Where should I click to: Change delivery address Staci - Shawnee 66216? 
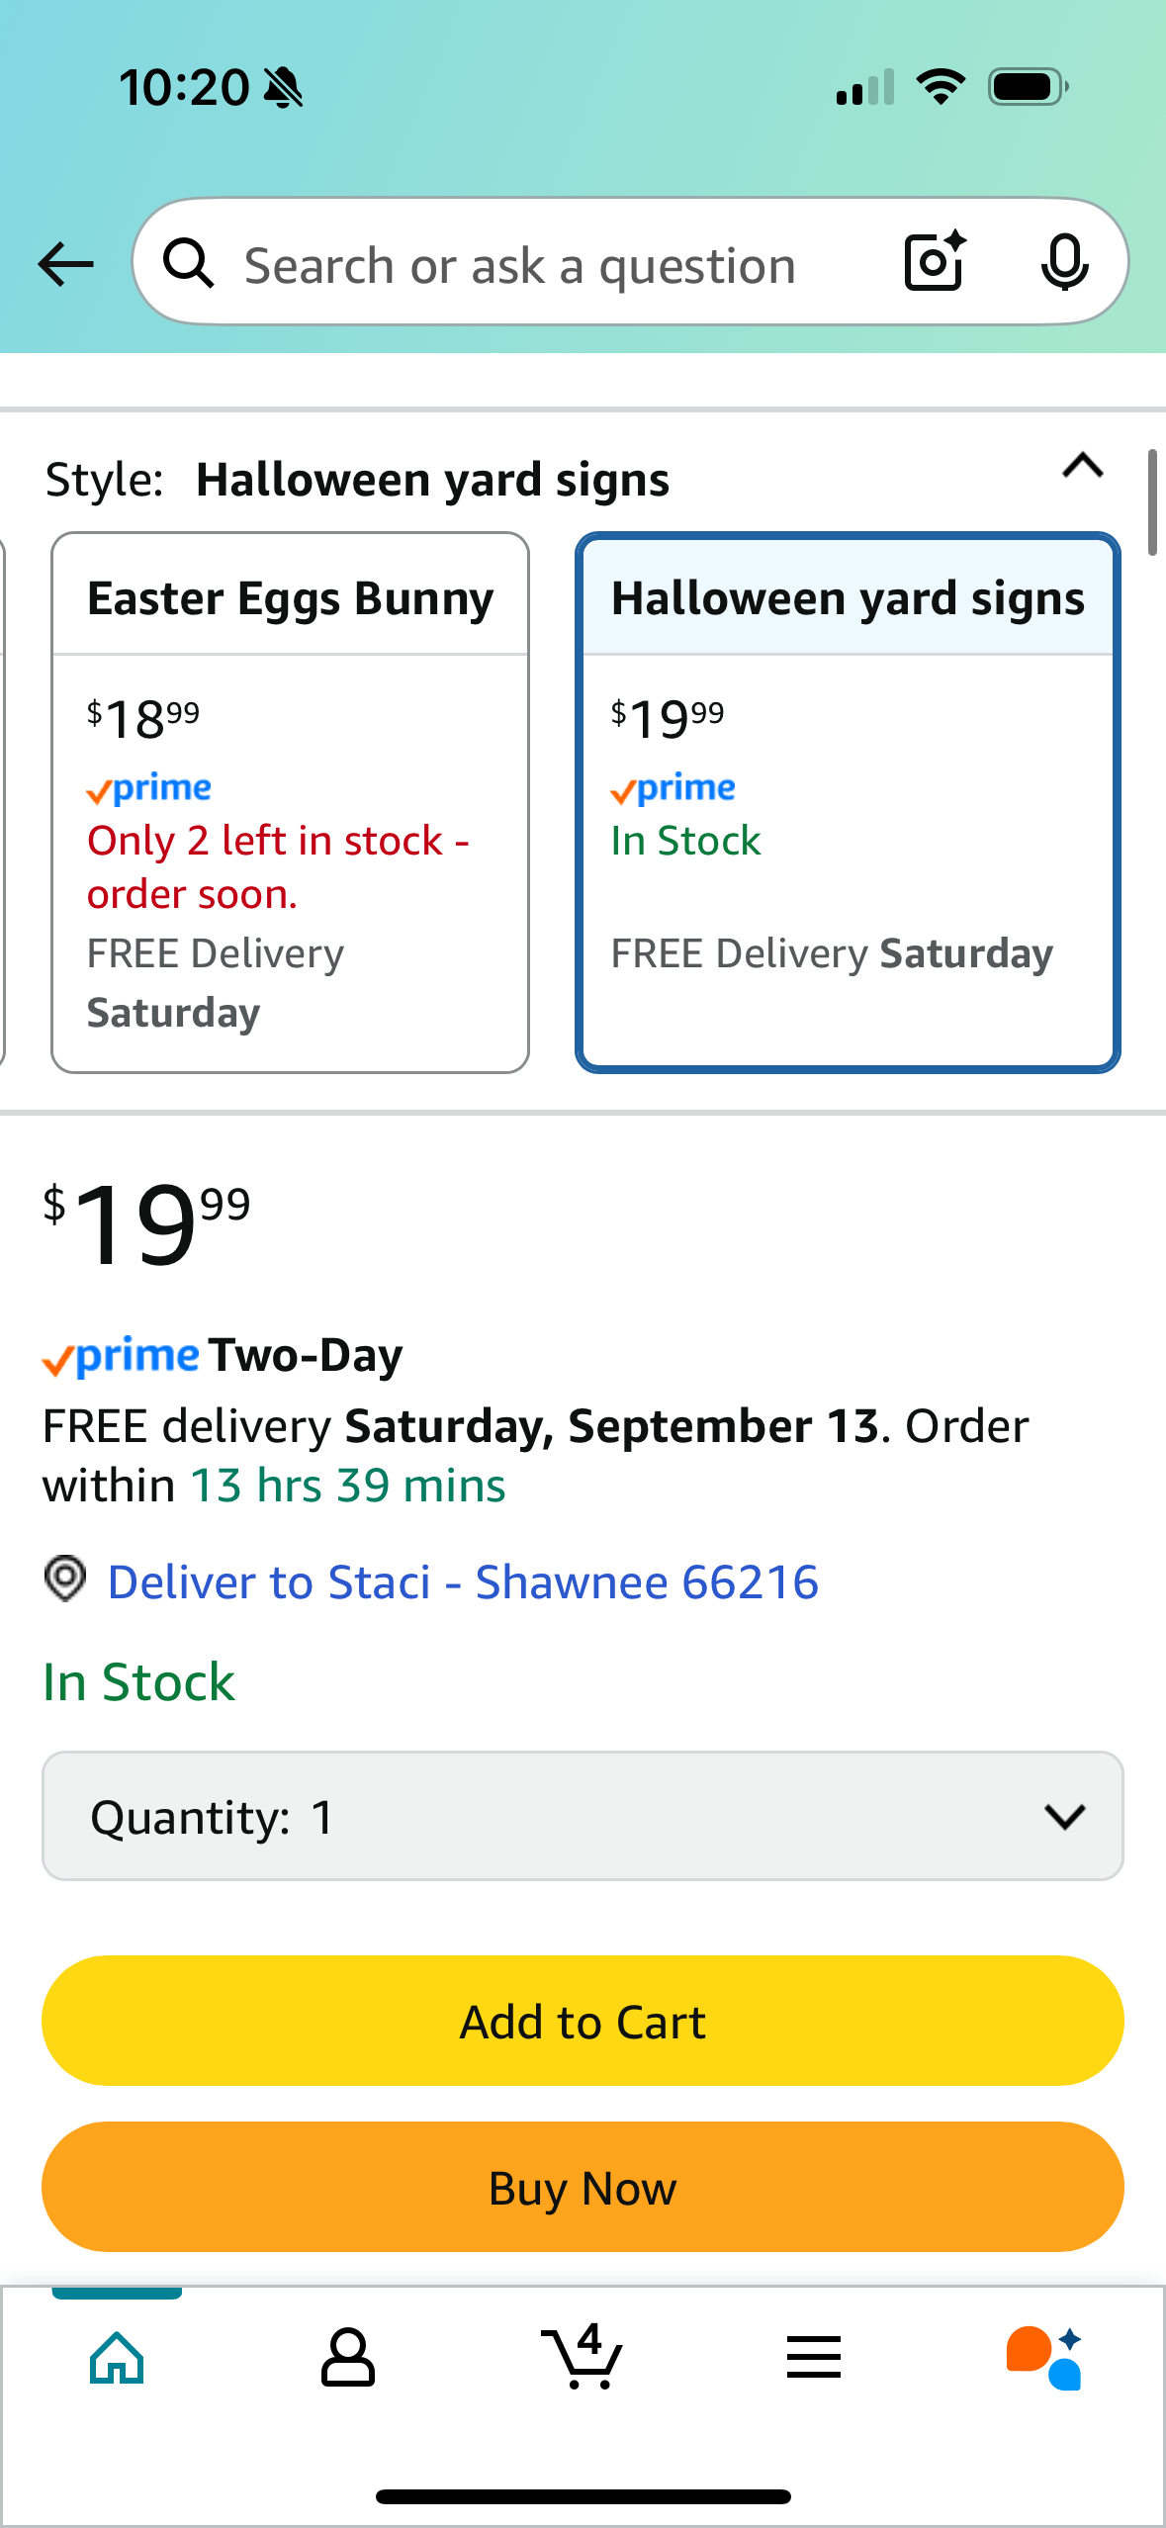(463, 1581)
